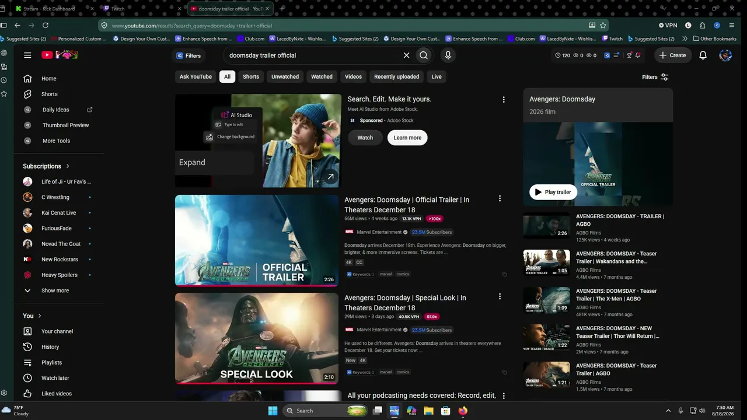
Task: Click Watch on the Adobe Stock ad
Action: coord(365,138)
